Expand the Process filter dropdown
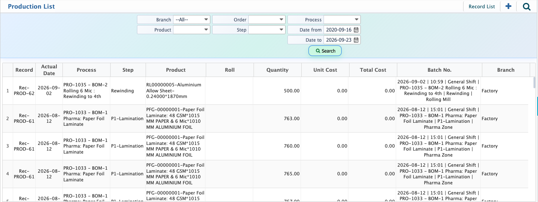Image resolution: width=538 pixels, height=202 pixels. 342,20
